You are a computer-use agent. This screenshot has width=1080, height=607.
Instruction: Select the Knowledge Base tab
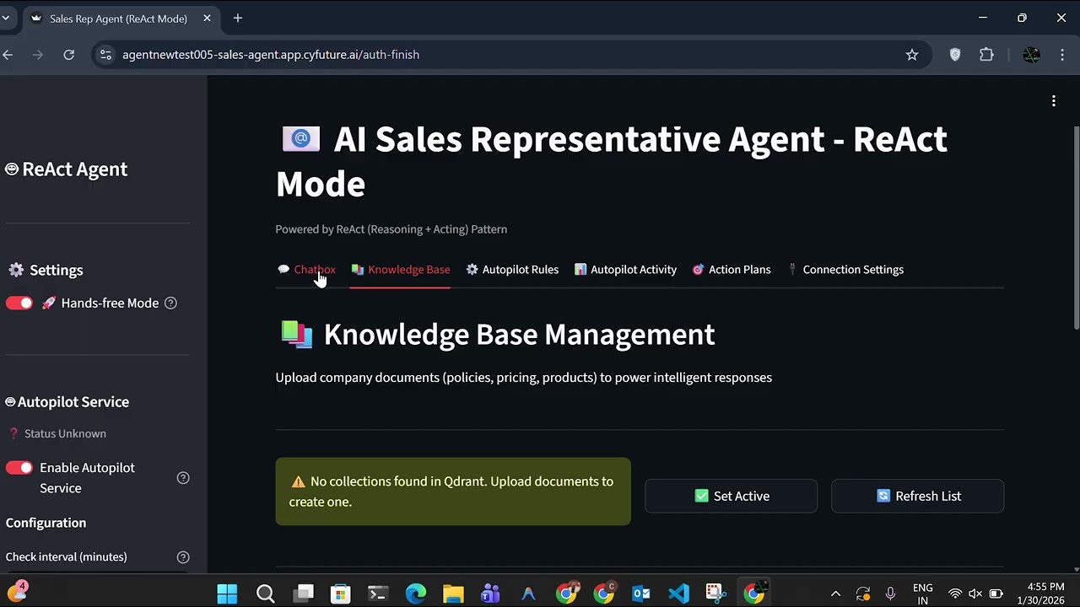point(400,270)
